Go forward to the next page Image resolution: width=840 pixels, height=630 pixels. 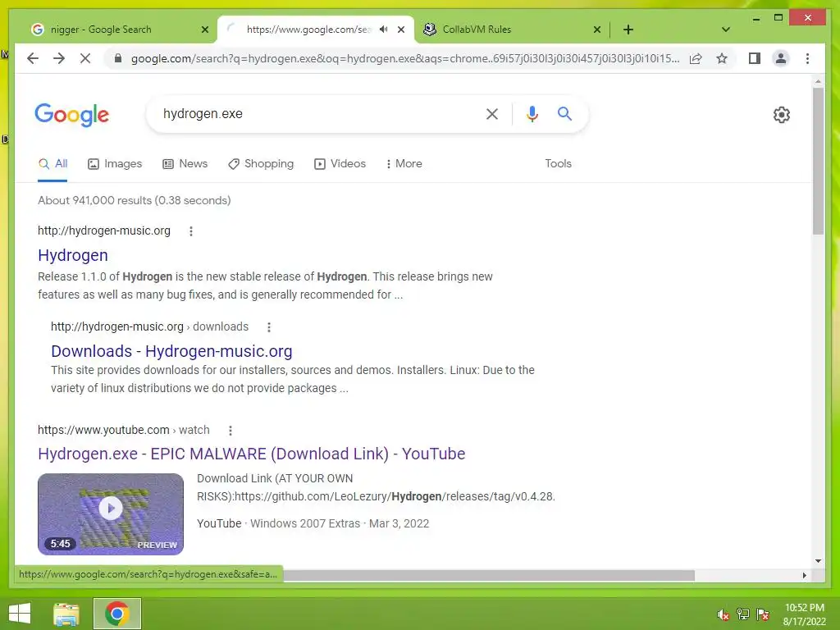click(x=59, y=58)
